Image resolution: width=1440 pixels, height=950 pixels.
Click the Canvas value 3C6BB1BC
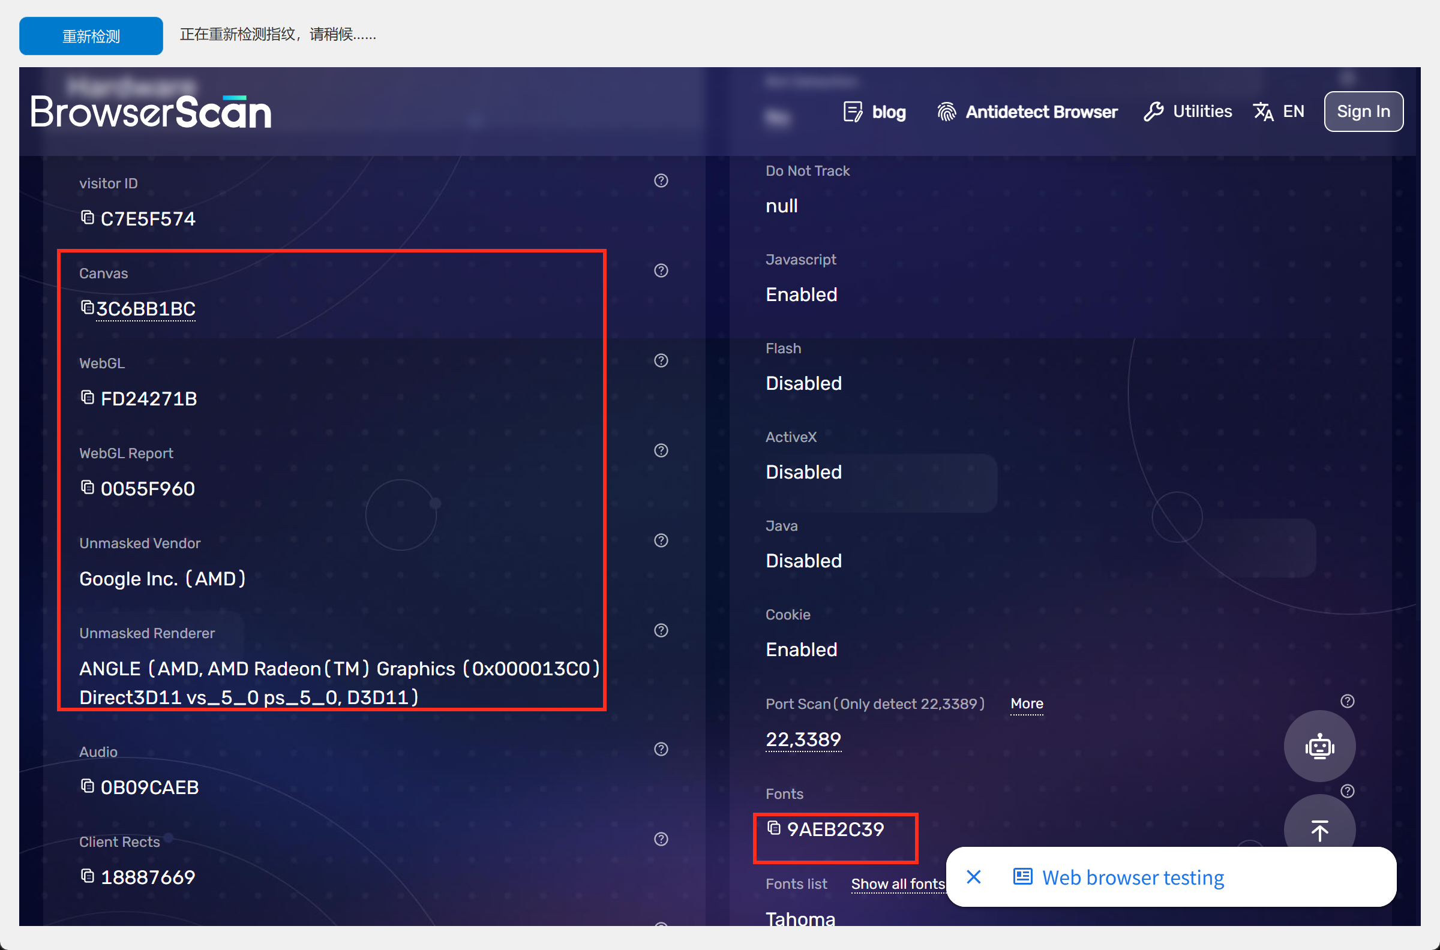coord(146,309)
